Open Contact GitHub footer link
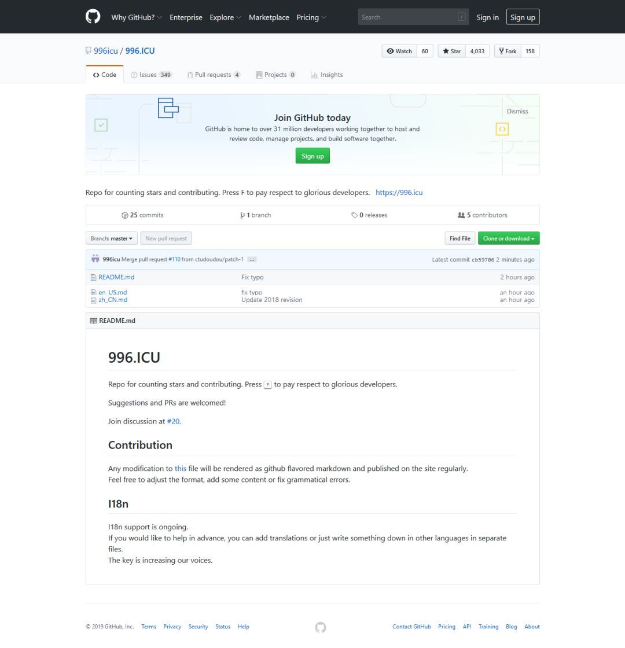This screenshot has height=648, width=625. pyautogui.click(x=411, y=627)
